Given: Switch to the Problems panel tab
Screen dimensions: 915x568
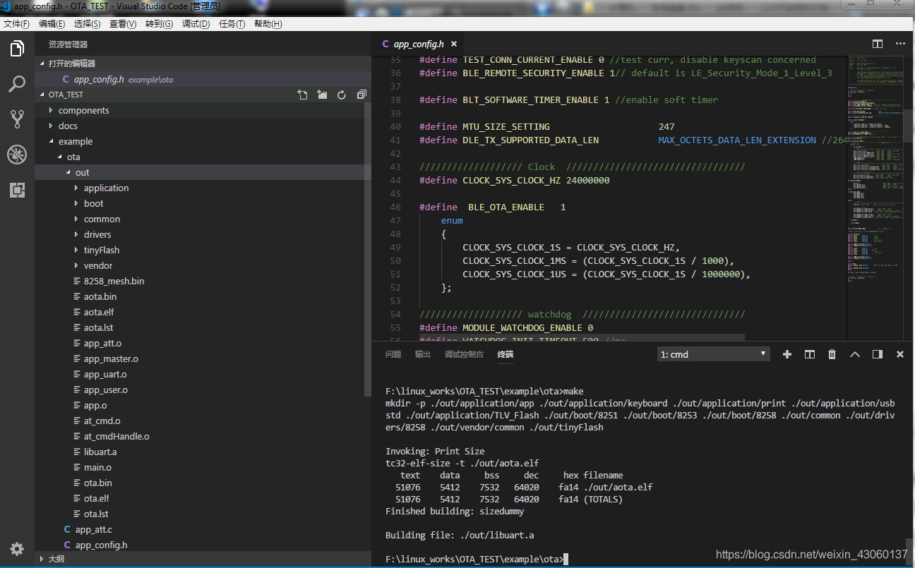Looking at the screenshot, I should (x=393, y=354).
